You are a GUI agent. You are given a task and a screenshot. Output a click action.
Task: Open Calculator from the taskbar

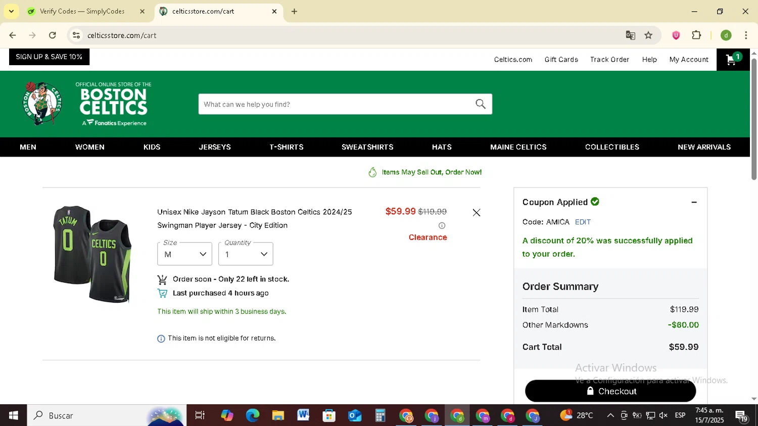tap(380, 415)
